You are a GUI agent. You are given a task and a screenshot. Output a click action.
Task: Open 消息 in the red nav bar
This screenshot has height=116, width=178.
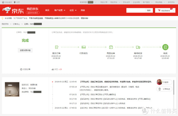click(83, 10)
